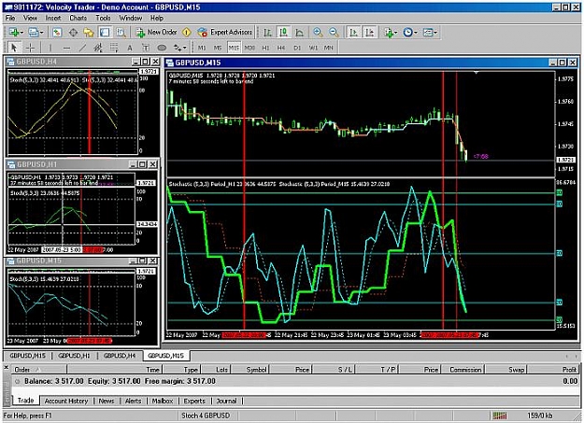Set timeframe to M1
The height and width of the screenshot is (423, 584).
202,48
